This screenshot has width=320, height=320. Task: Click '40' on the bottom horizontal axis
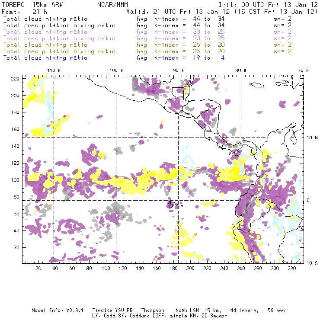[x=55, y=269]
